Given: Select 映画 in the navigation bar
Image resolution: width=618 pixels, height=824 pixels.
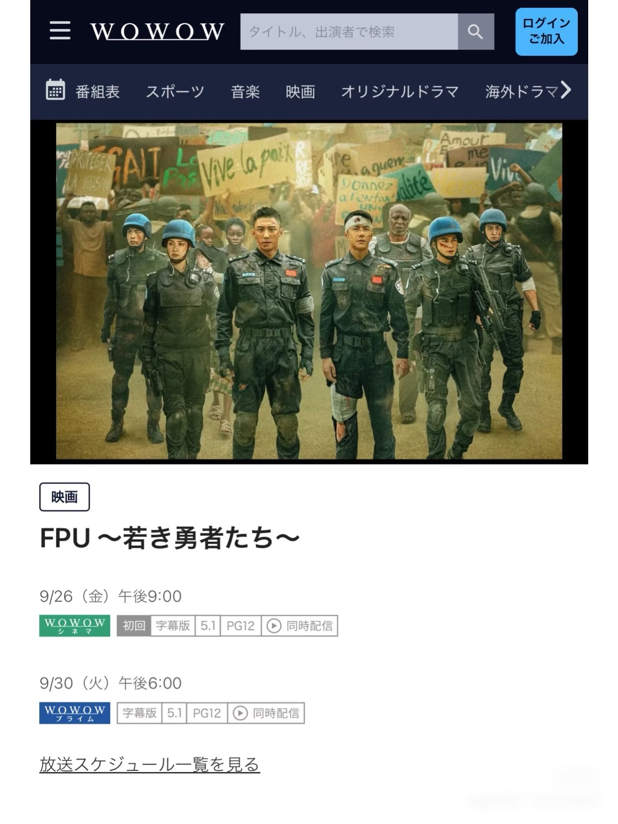Looking at the screenshot, I should (x=300, y=91).
